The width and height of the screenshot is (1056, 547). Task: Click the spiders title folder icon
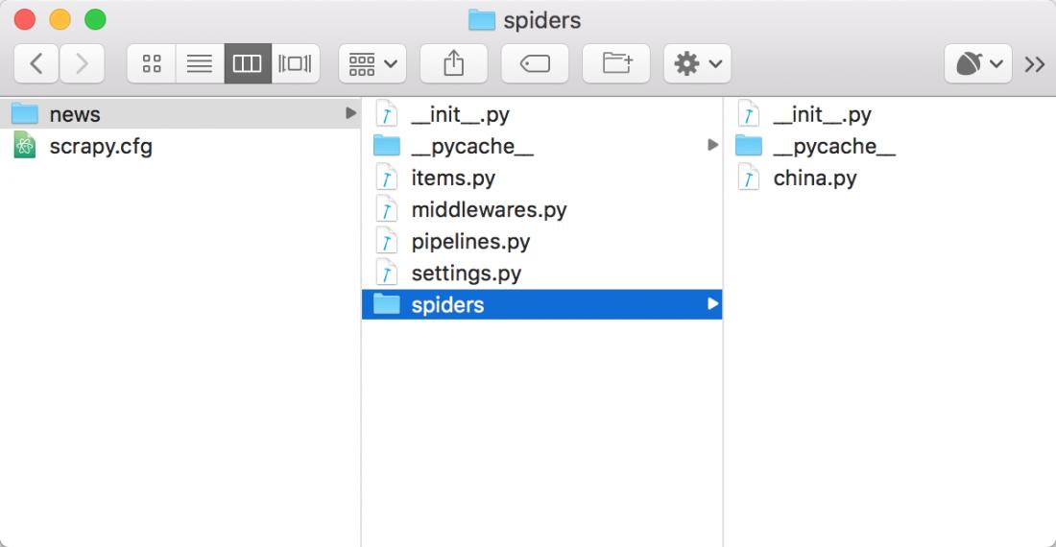(482, 20)
